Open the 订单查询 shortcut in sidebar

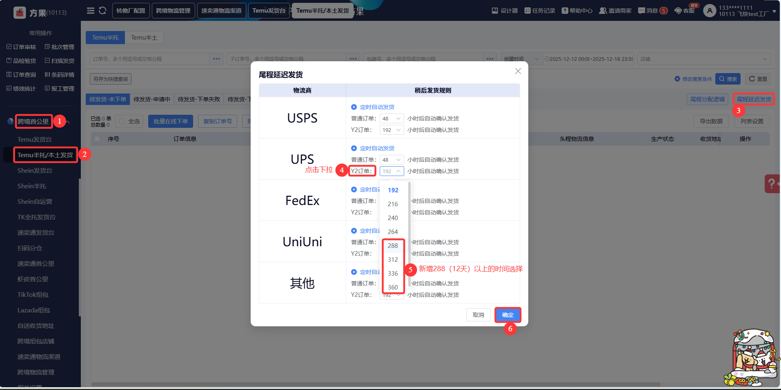pyautogui.click(x=21, y=75)
